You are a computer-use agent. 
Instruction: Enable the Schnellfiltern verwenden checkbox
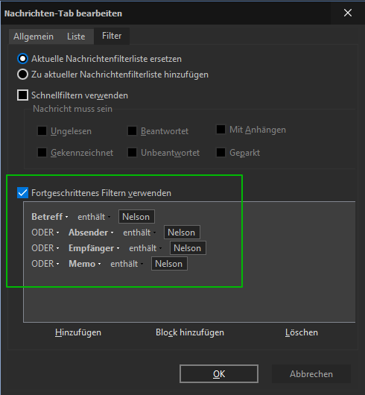point(22,95)
